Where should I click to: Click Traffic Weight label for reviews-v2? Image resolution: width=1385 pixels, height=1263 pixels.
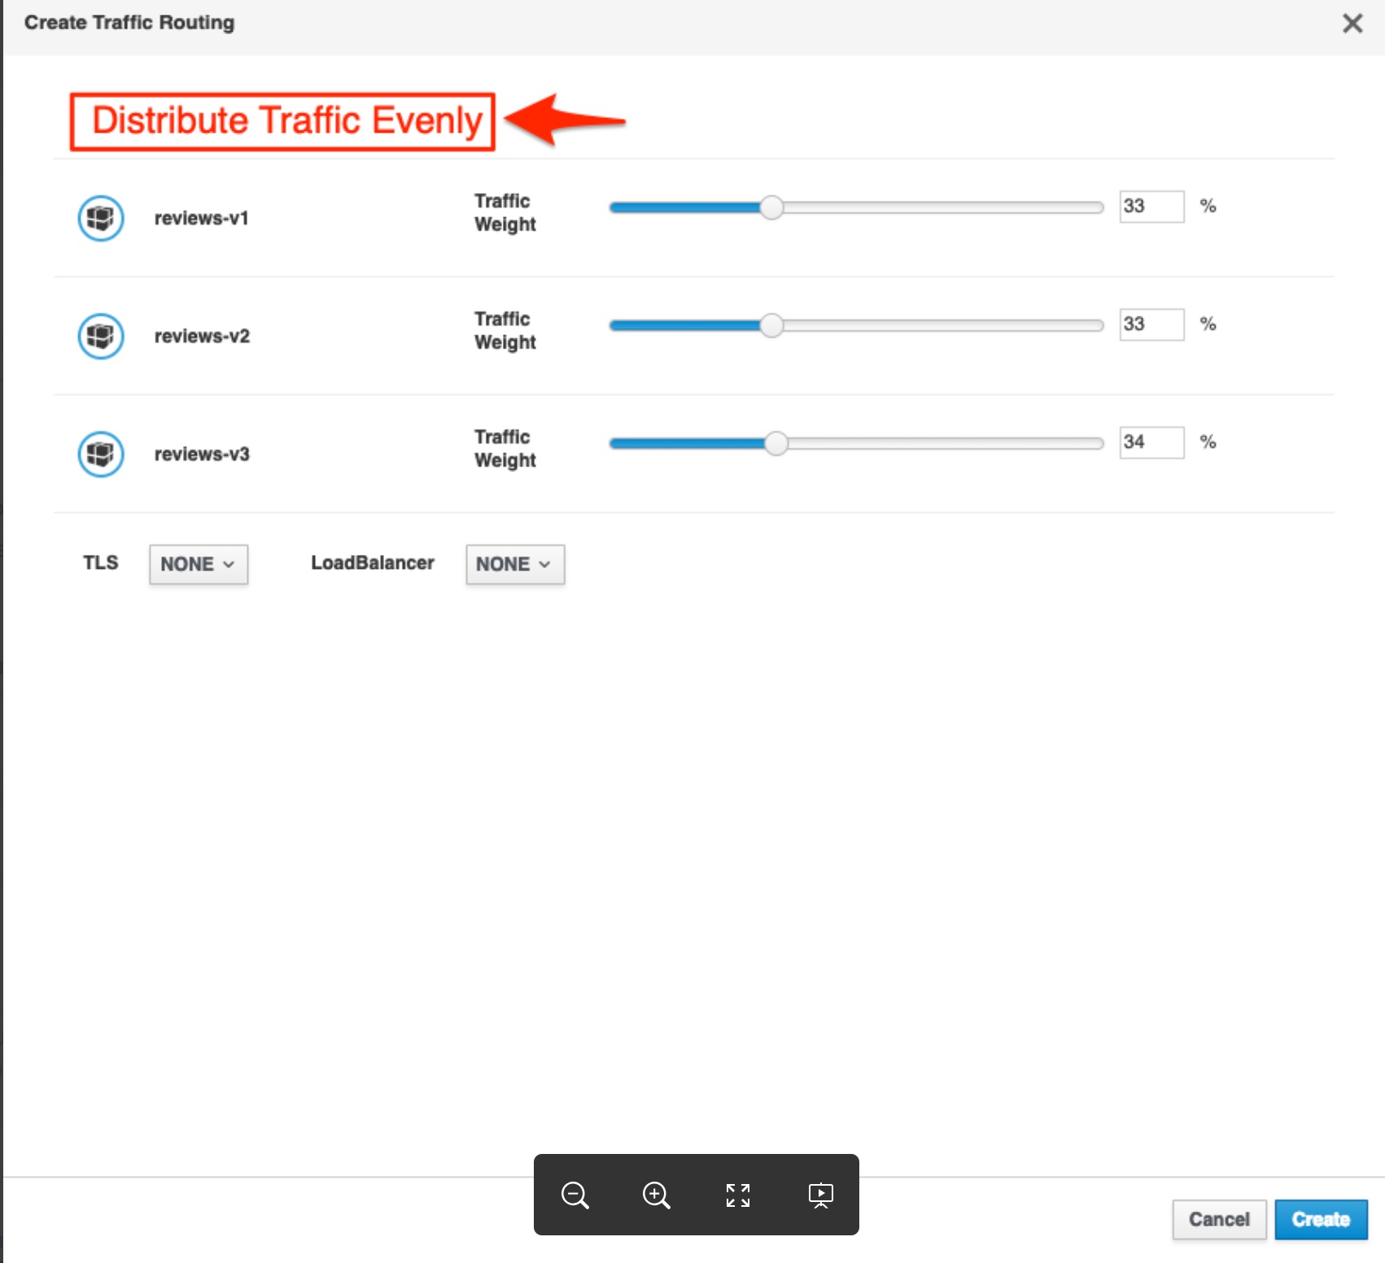tap(505, 330)
